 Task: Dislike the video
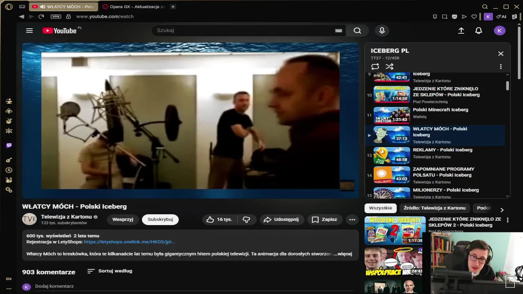pyautogui.click(x=247, y=220)
